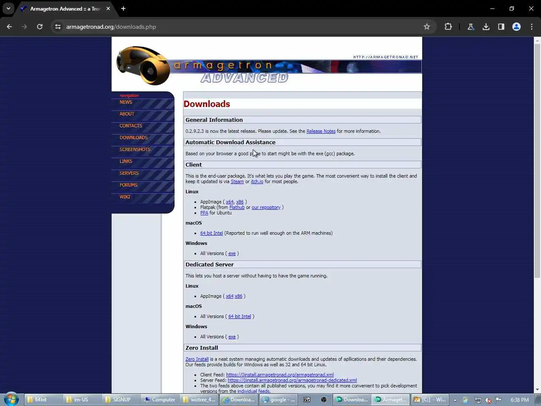Open the DOWNLOADS navigation item

point(134,137)
